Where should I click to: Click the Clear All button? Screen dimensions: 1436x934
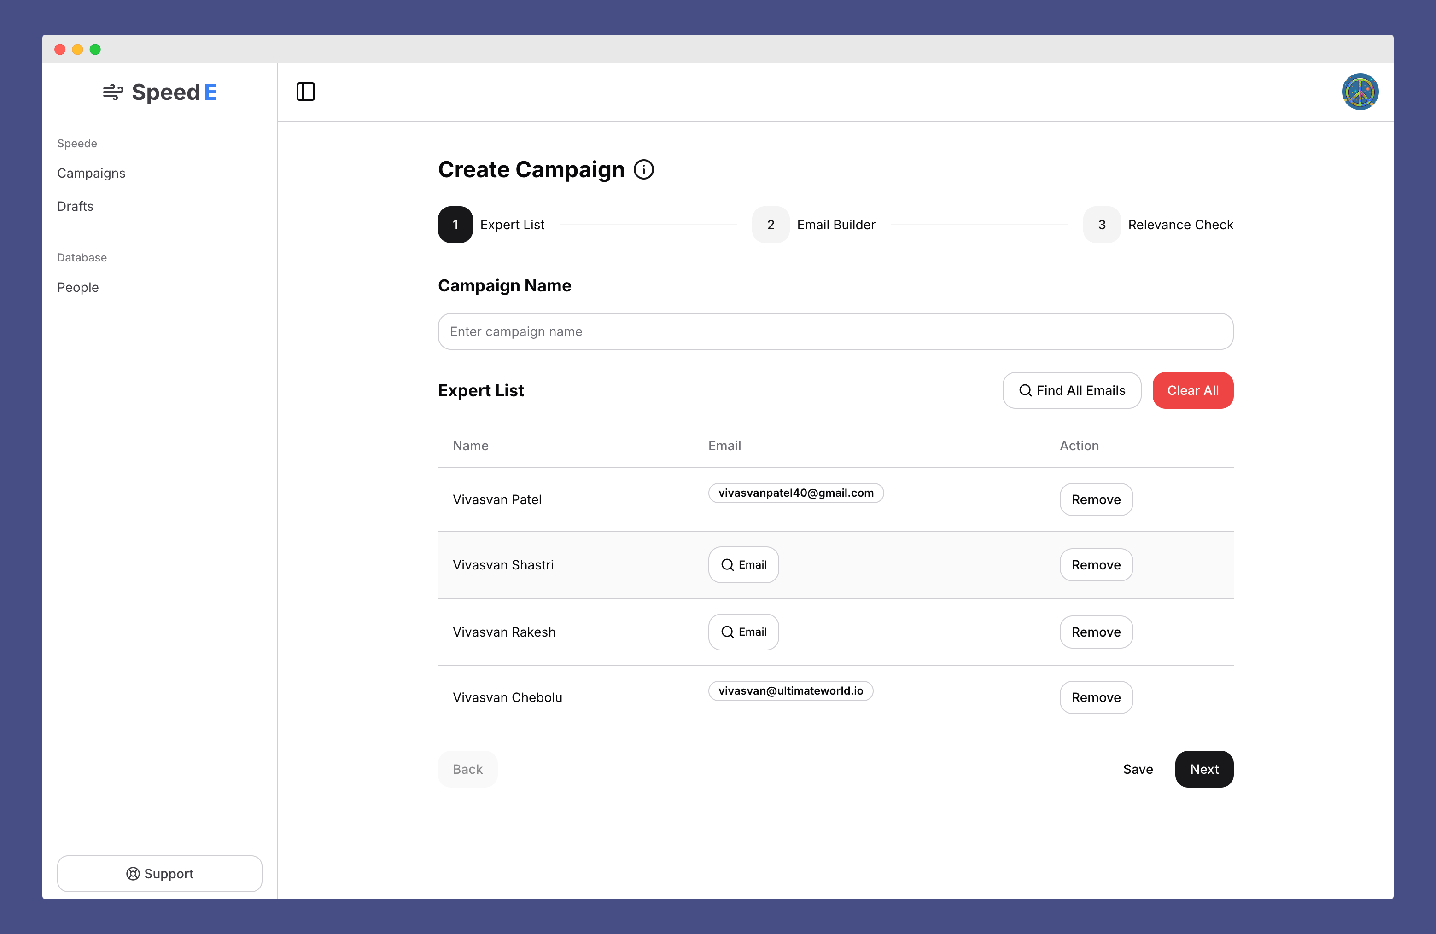[1193, 390]
